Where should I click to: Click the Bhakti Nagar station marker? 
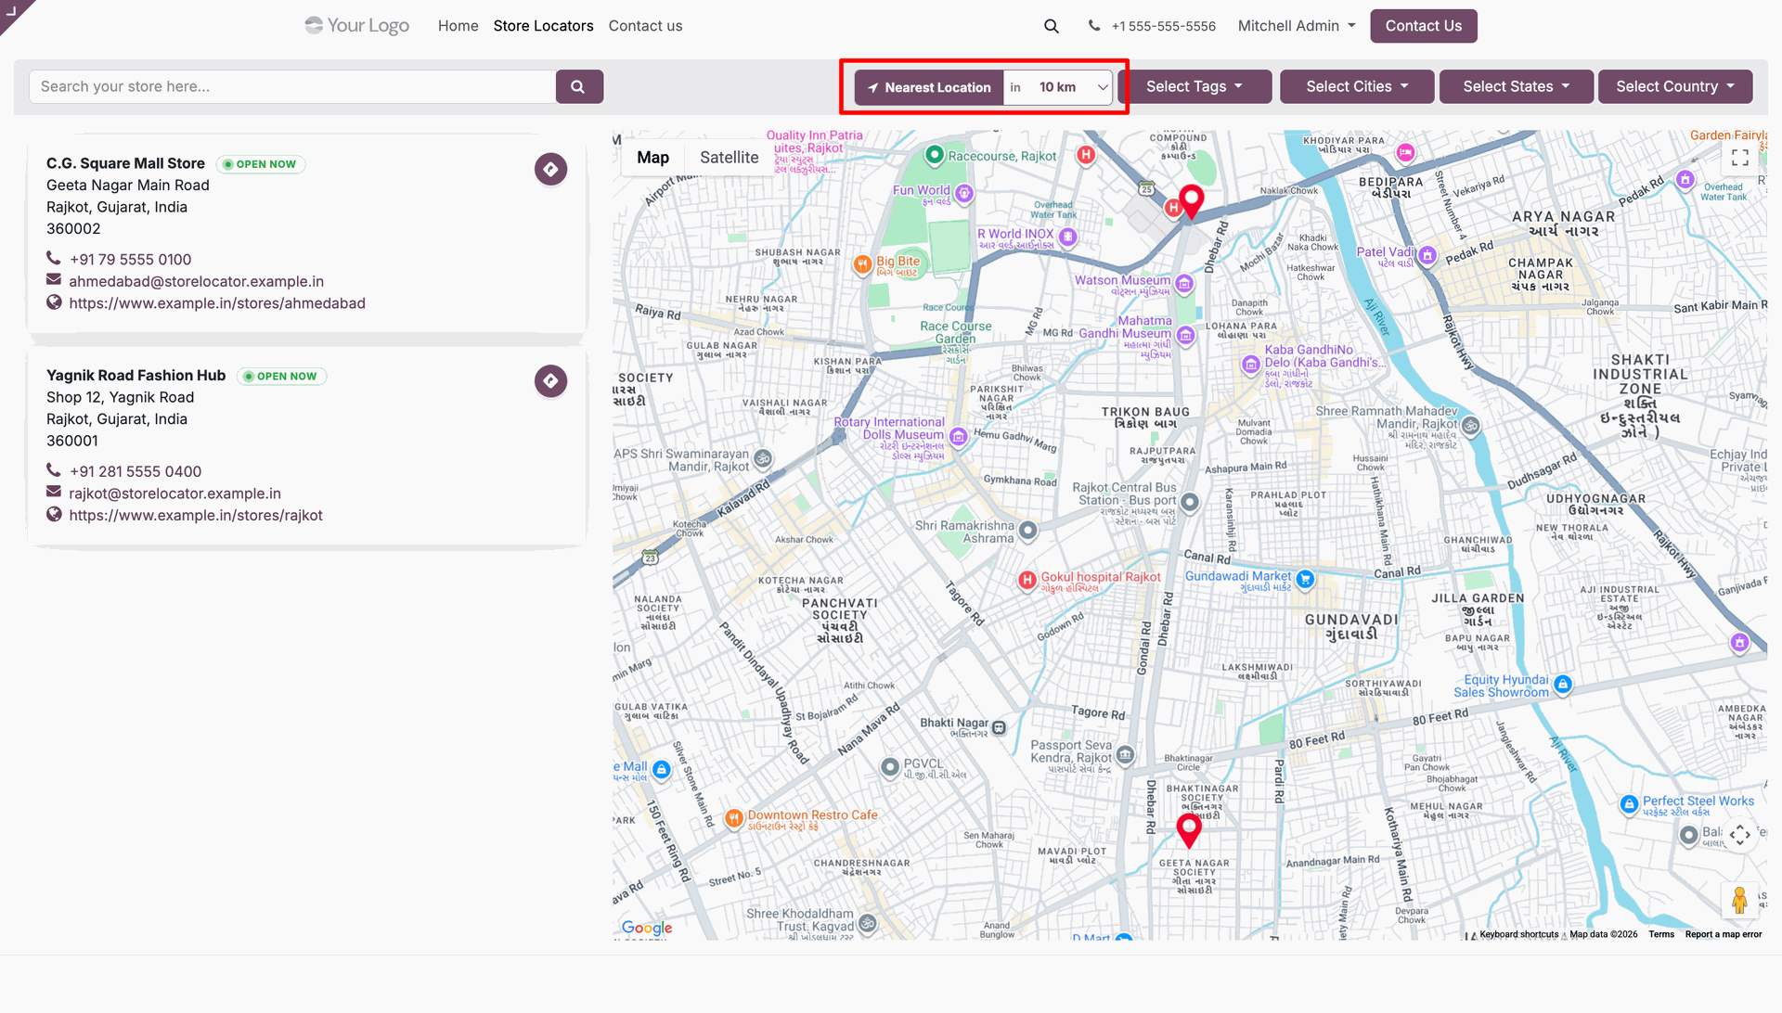[x=999, y=728]
